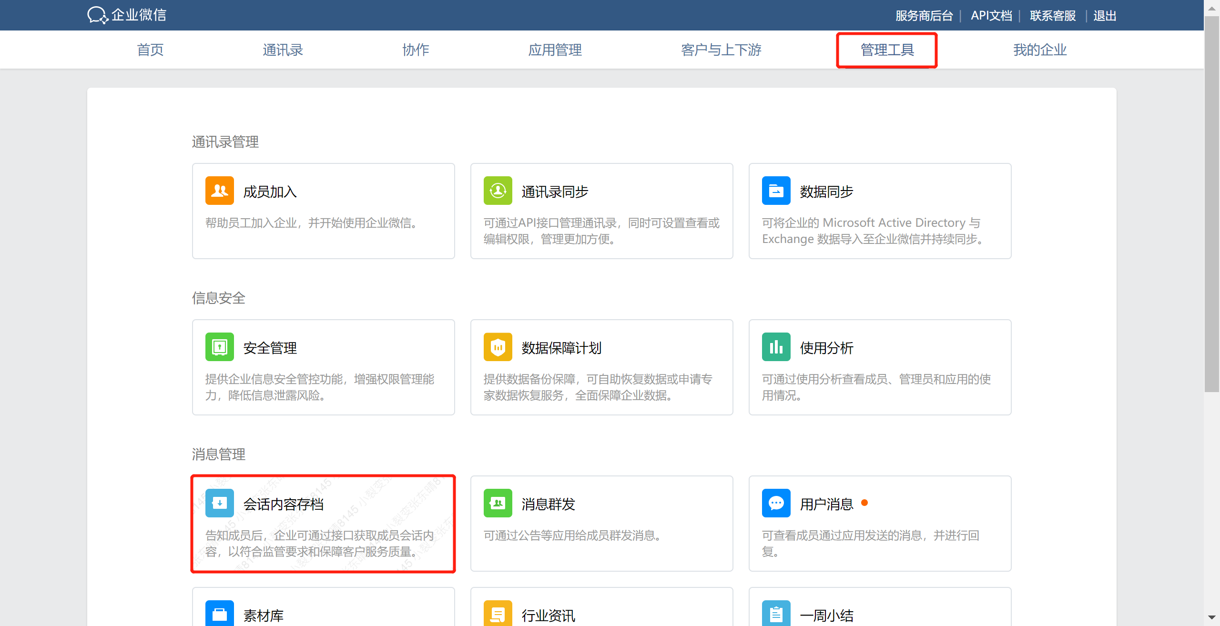Open the 协作 tab
The height and width of the screenshot is (626, 1220).
click(416, 50)
